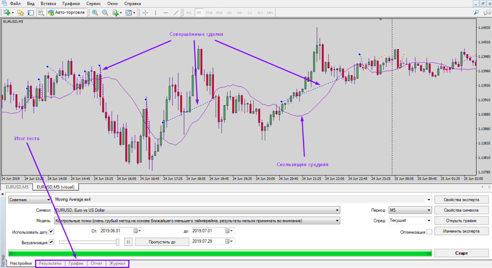Select the crosshair tool
This screenshot has width=492, height=268.
pyautogui.click(x=145, y=12)
